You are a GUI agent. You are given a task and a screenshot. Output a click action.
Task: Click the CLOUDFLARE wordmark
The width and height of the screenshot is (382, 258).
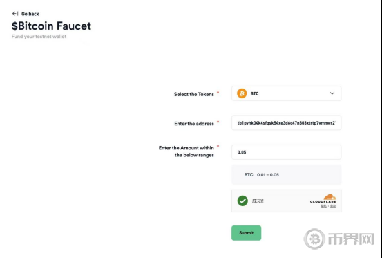[323, 202]
